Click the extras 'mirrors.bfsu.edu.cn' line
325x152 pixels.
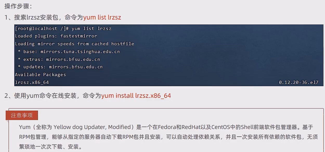[x=59, y=59]
